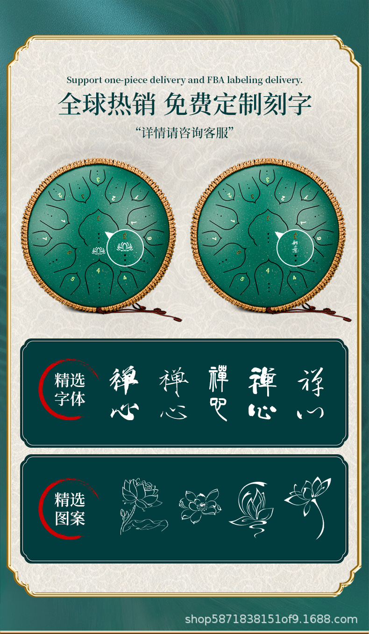Click the shop 1688.com watermark link

(x=271, y=620)
